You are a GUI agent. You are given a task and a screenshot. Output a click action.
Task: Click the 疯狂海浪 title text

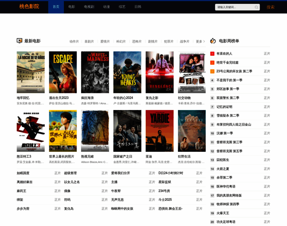click(87, 98)
